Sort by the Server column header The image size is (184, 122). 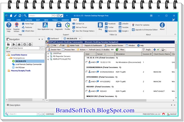point(105,54)
